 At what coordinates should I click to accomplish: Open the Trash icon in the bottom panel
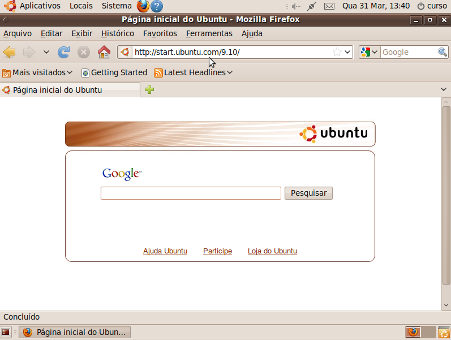[444, 332]
